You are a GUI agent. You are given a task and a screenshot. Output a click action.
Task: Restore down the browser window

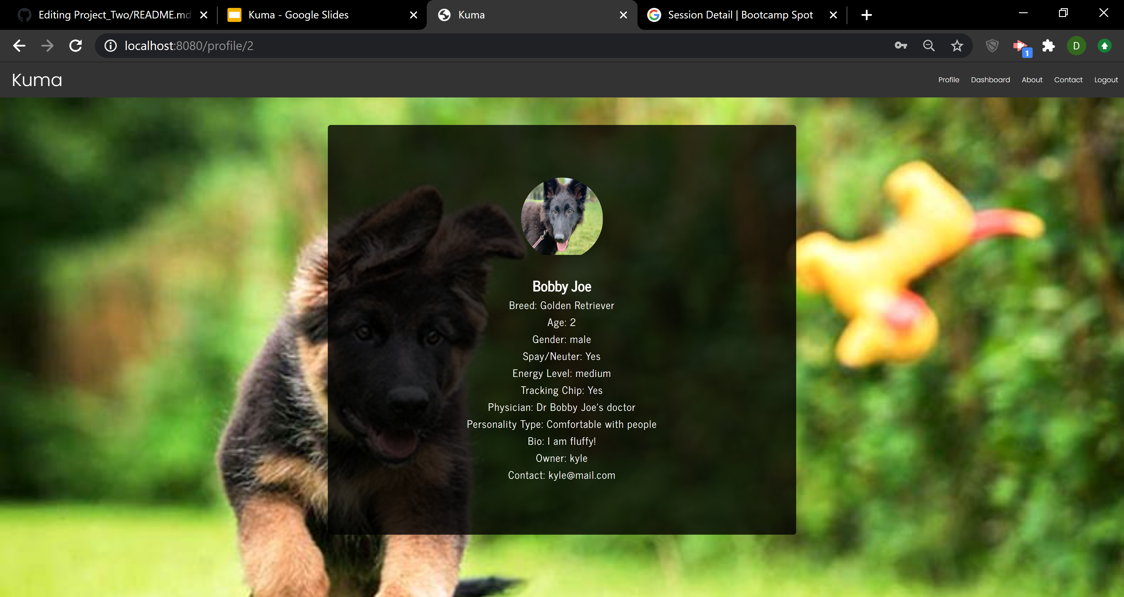click(1063, 13)
